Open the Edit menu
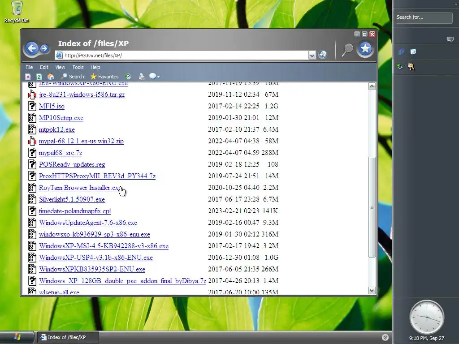459x344 pixels. (44, 67)
